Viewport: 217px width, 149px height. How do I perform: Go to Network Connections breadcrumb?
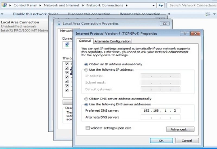tap(105, 5)
